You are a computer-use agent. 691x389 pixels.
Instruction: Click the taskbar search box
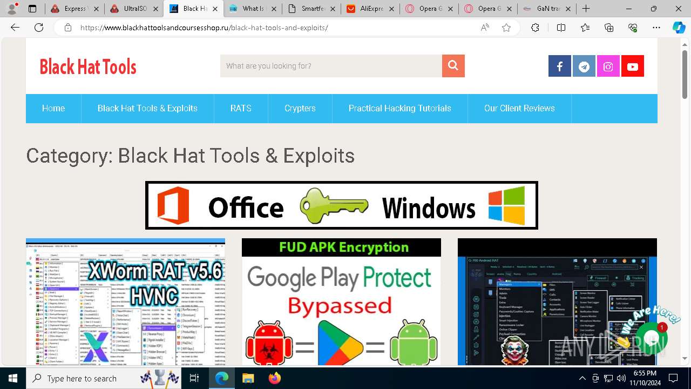click(104, 378)
